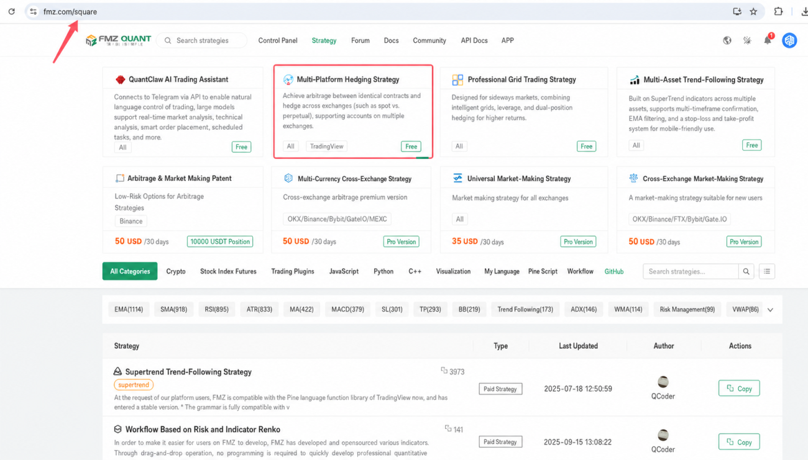Open Supertrend Trend-Following Strategy title

(x=188, y=372)
